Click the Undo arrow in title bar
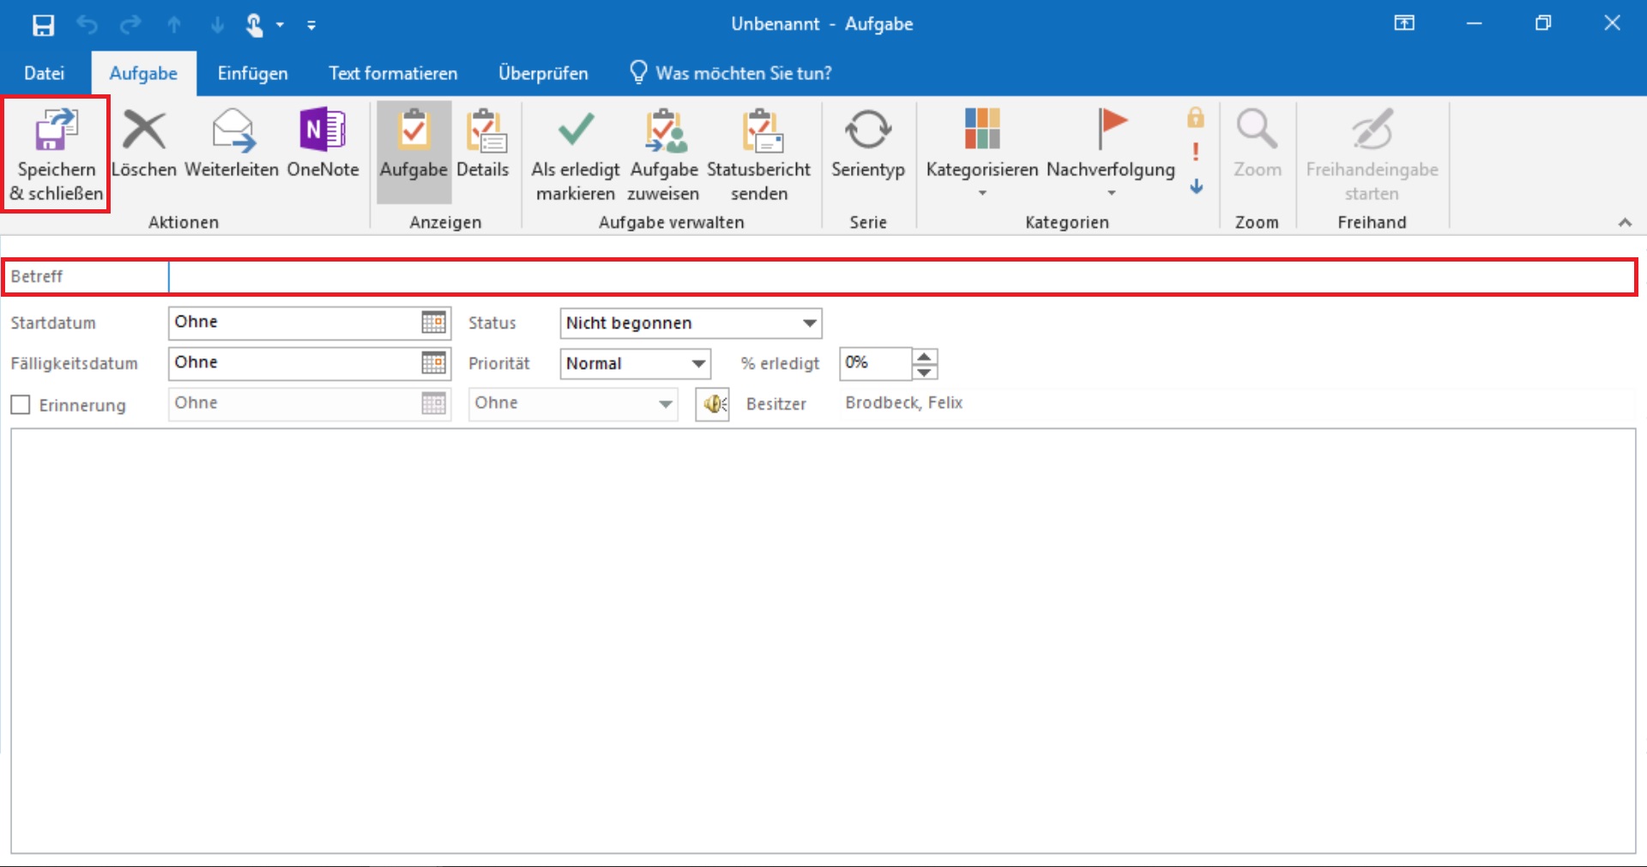This screenshot has width=1647, height=867. [x=87, y=25]
